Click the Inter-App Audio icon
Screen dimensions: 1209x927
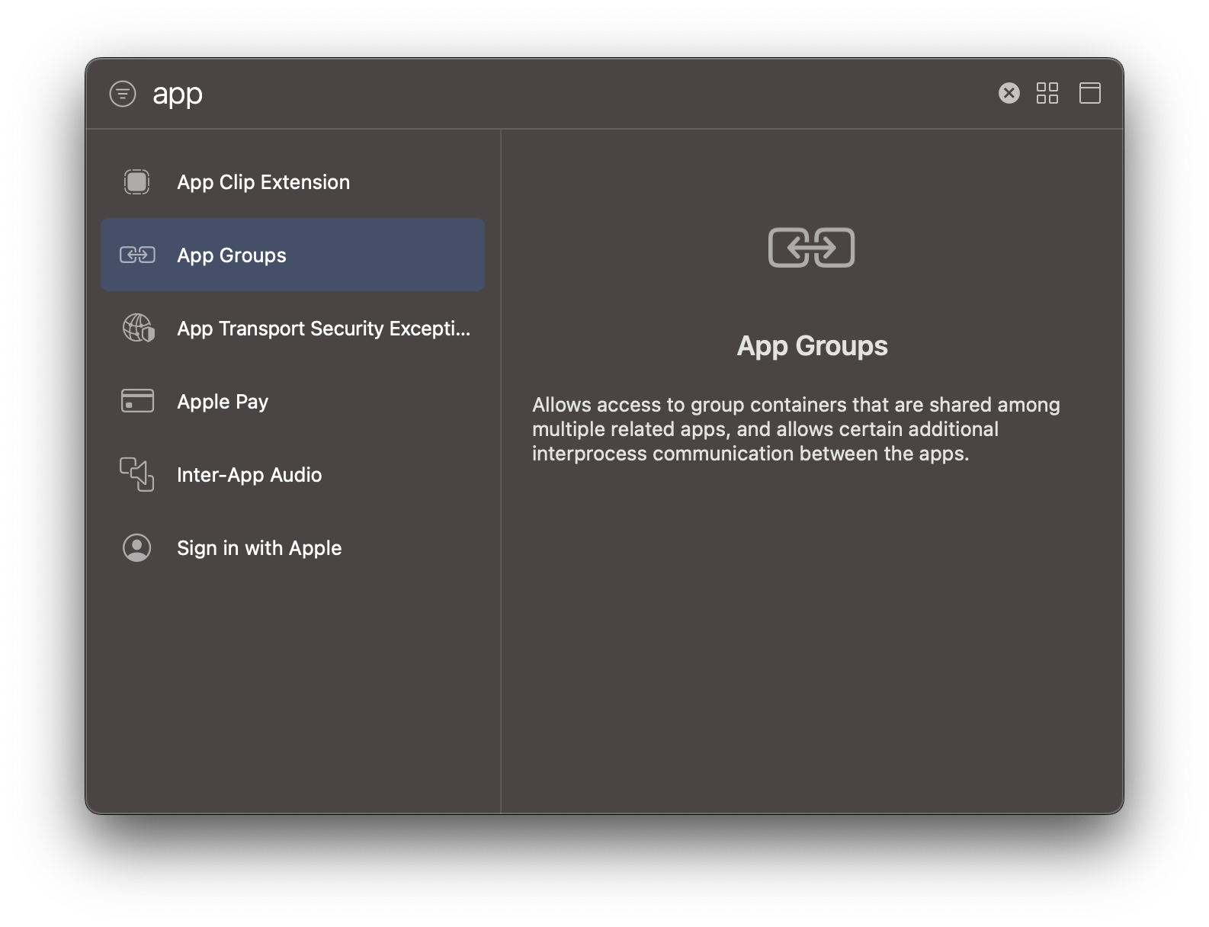137,474
